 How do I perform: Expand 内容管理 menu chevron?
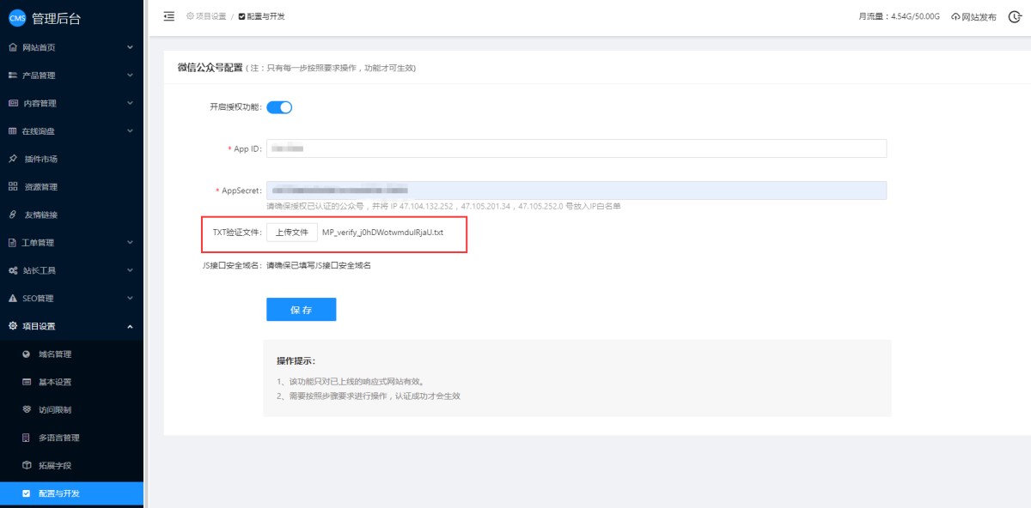pos(130,103)
